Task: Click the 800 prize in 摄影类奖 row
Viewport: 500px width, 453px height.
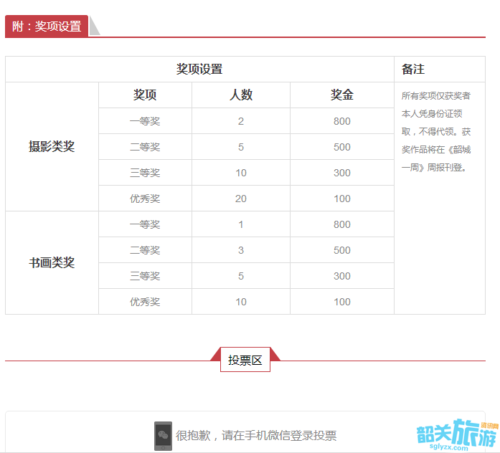Action: click(x=342, y=121)
